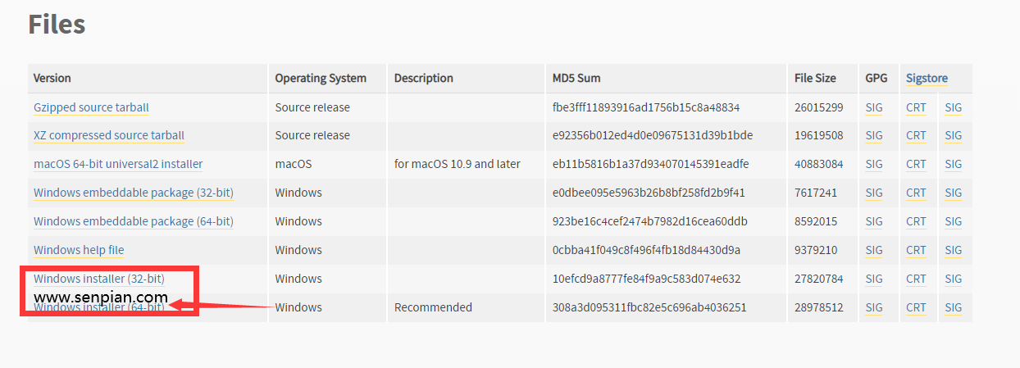Download Windows embeddable package (64-bit)
This screenshot has width=1020, height=368.
coord(133,221)
